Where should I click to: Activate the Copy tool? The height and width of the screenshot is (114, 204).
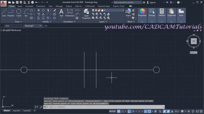pos(39,14)
